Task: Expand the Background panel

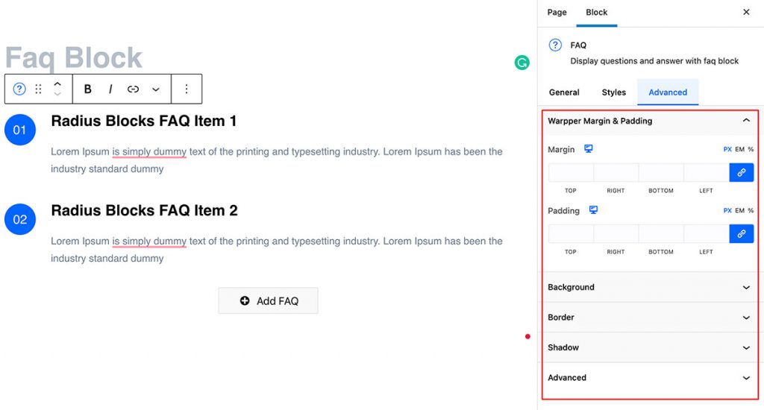Action: [650, 287]
